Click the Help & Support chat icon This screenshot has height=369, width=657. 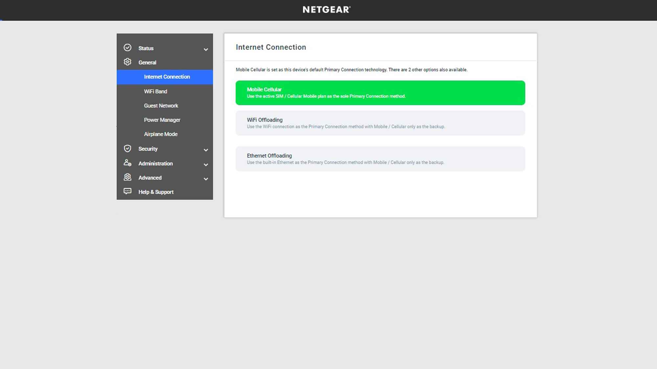[127, 192]
